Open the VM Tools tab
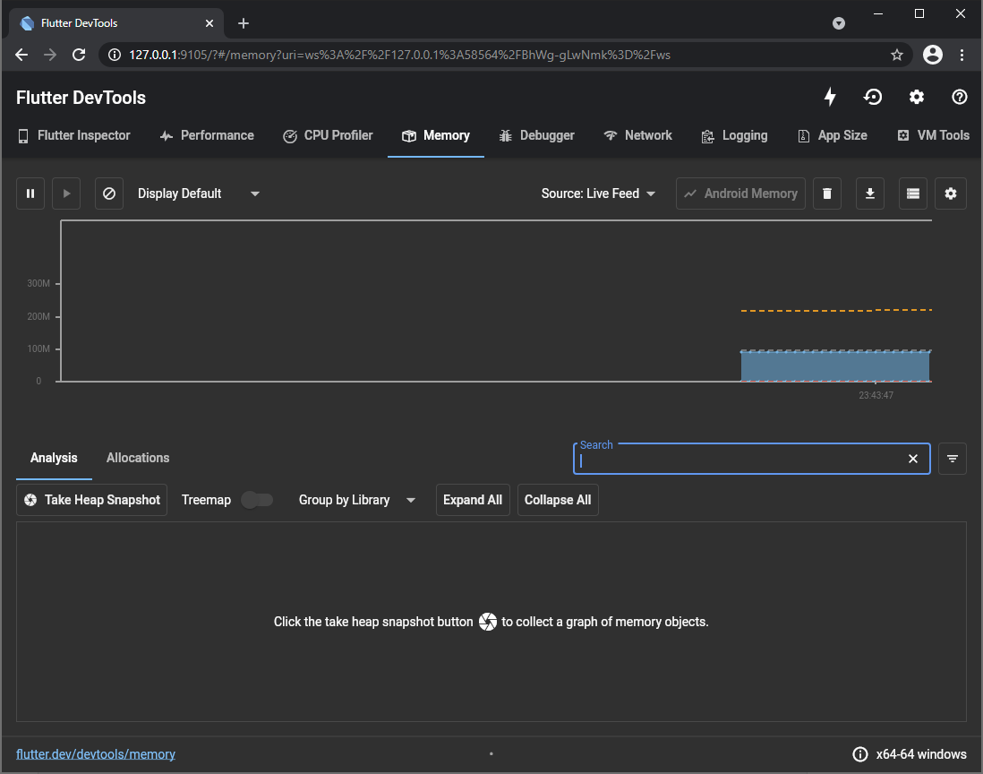This screenshot has height=774, width=983. pos(934,135)
